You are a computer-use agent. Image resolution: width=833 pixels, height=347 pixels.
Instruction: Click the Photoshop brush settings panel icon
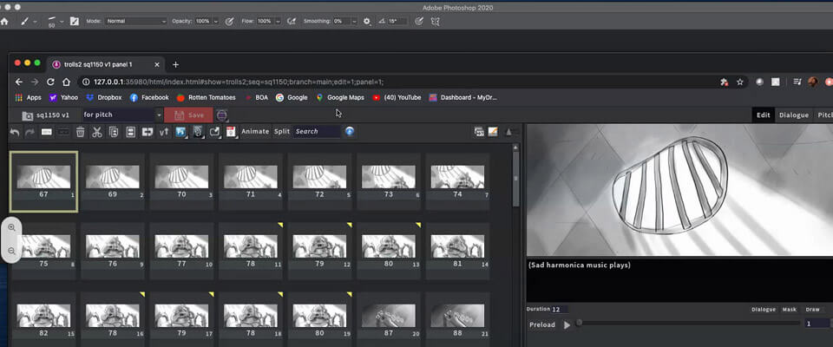pos(75,22)
